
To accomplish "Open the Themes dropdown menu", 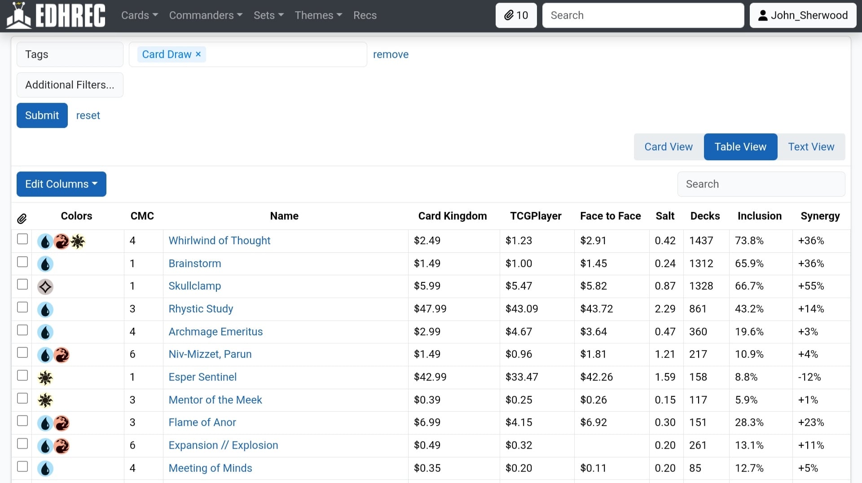I will [318, 15].
